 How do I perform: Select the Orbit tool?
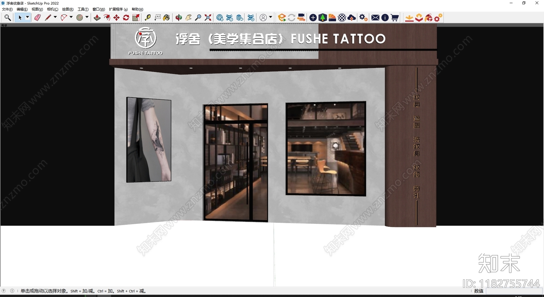tap(179, 18)
